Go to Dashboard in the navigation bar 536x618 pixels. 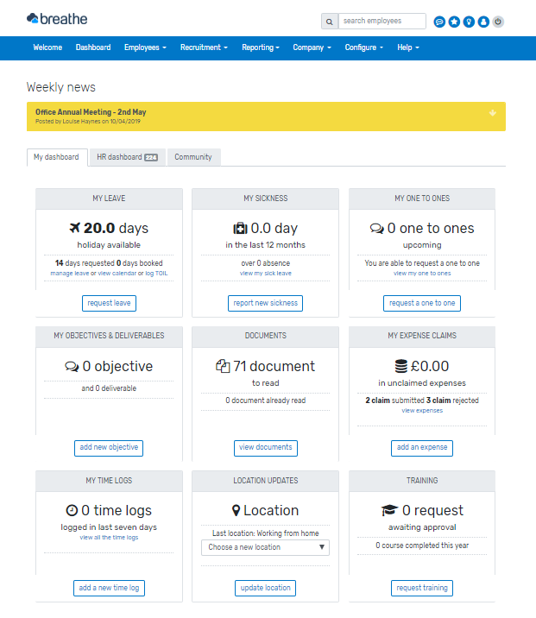[x=93, y=47]
